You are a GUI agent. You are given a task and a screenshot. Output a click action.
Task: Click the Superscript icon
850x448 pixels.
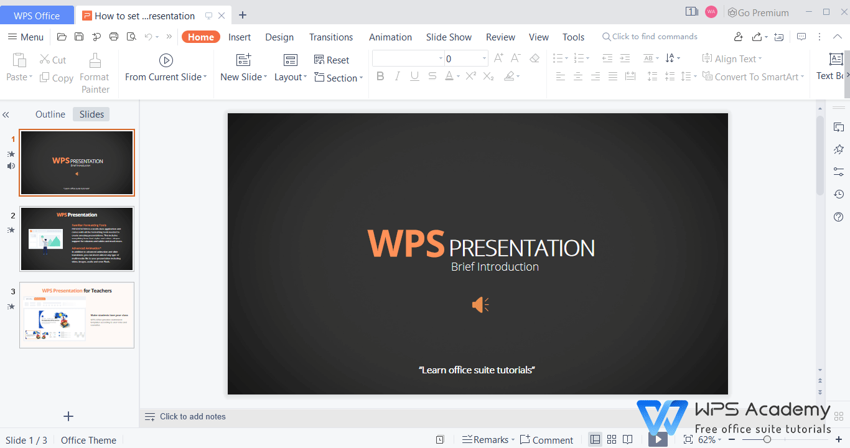tap(471, 77)
